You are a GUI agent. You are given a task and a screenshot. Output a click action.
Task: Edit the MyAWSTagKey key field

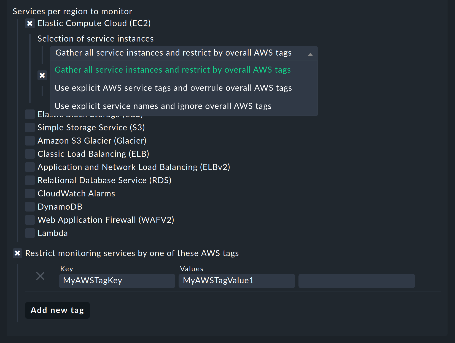[117, 281]
